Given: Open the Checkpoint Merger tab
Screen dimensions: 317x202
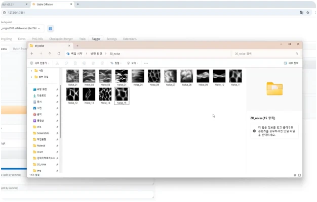Looking at the screenshot, I should coord(61,39).
